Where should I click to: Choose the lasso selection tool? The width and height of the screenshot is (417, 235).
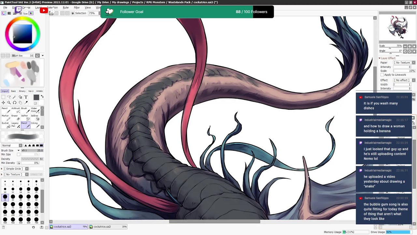pyautogui.click(x=9, y=97)
